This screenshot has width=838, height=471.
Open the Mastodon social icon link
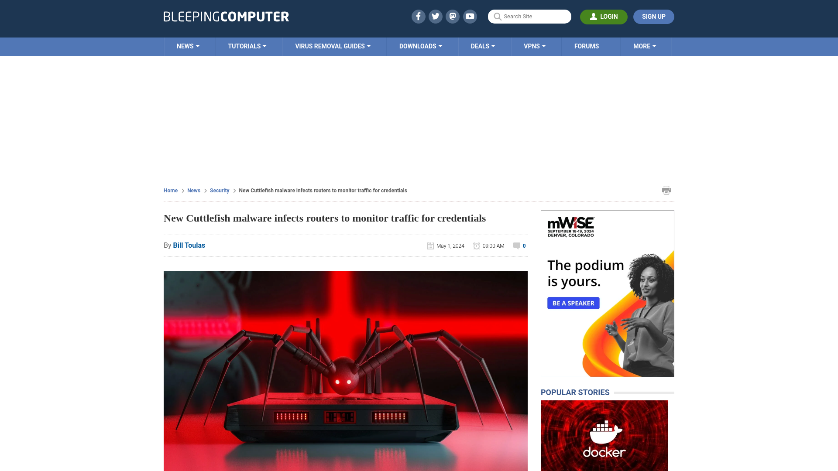[x=453, y=16]
